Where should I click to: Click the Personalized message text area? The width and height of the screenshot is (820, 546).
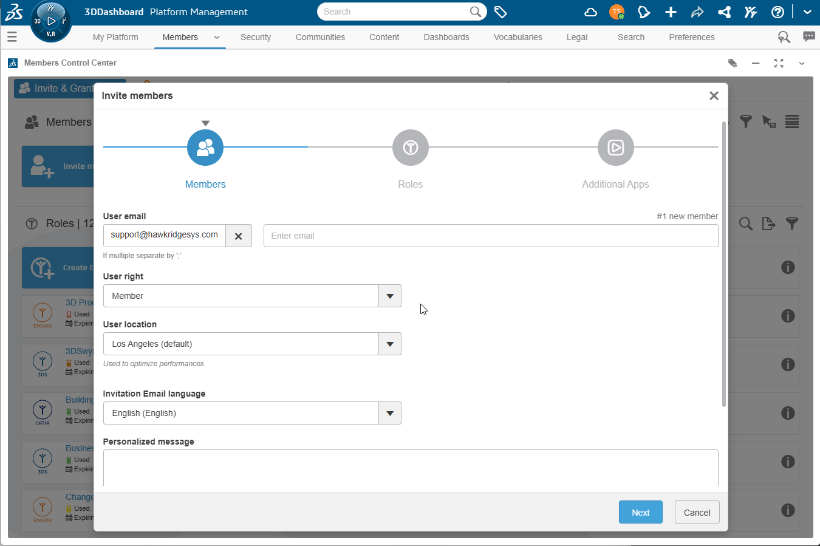point(411,468)
